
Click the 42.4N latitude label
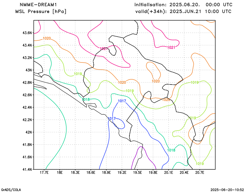(27, 107)
